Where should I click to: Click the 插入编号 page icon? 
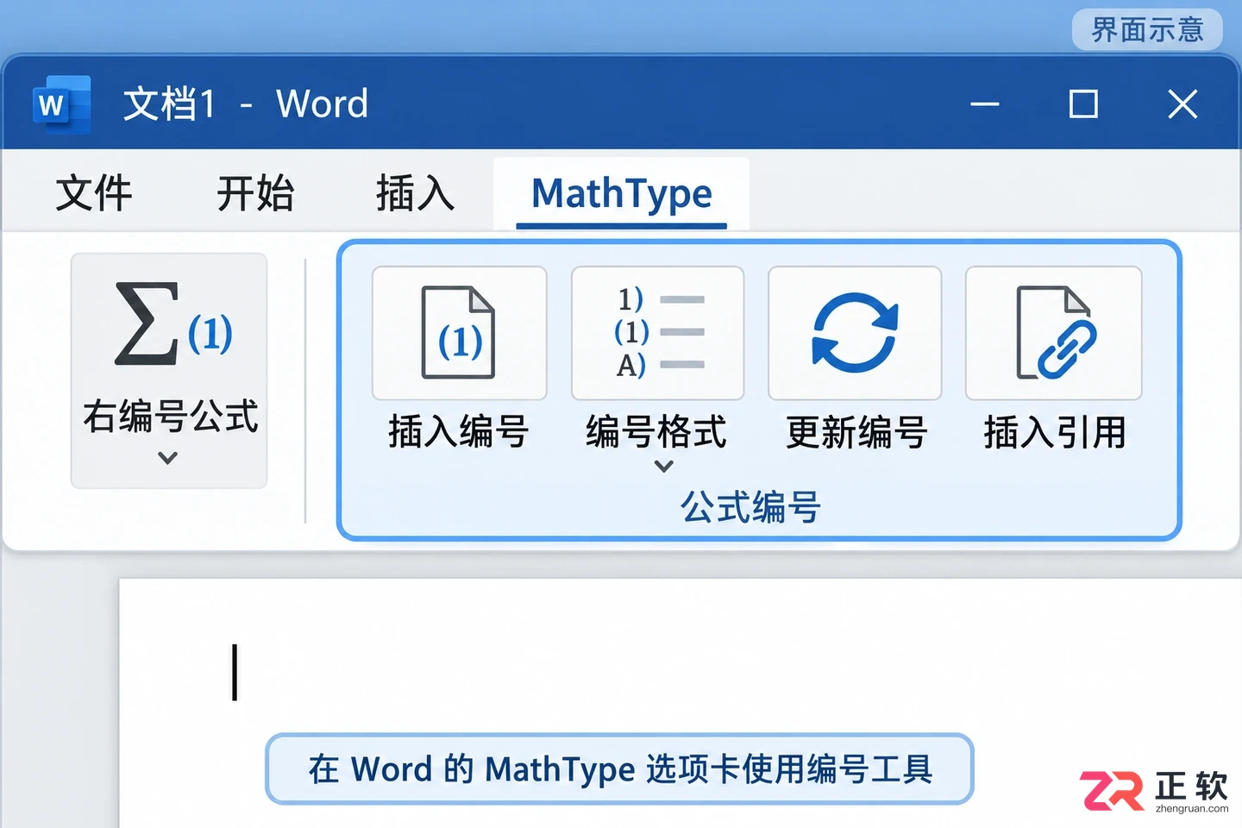(x=459, y=333)
